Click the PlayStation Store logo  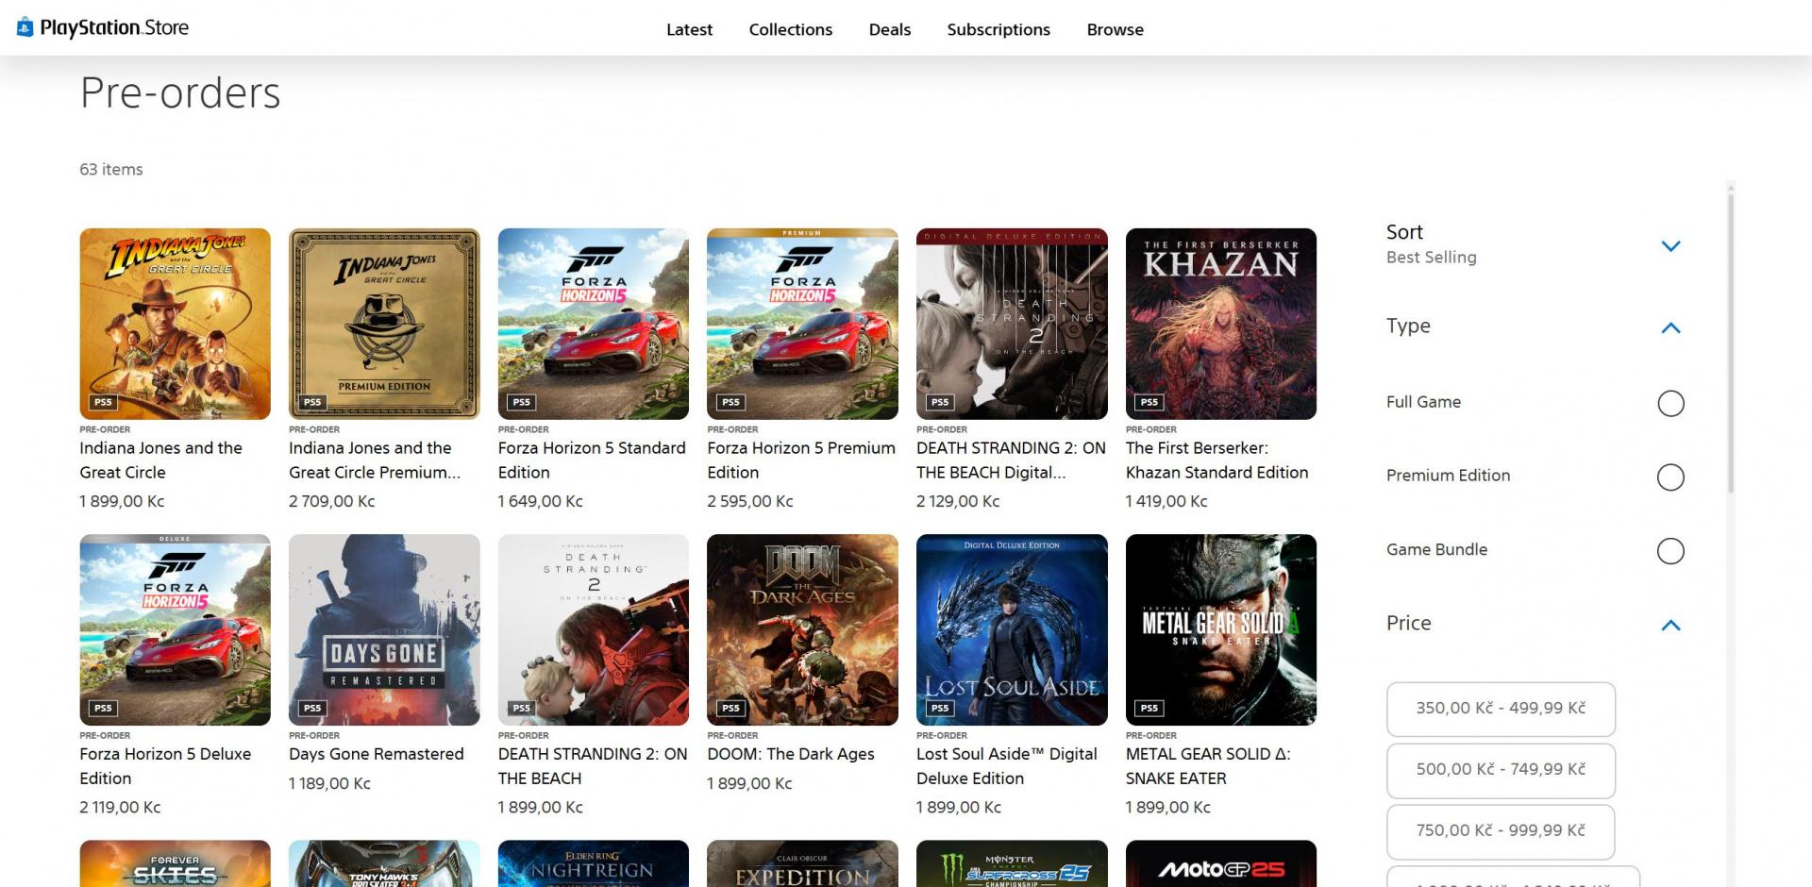click(x=102, y=27)
